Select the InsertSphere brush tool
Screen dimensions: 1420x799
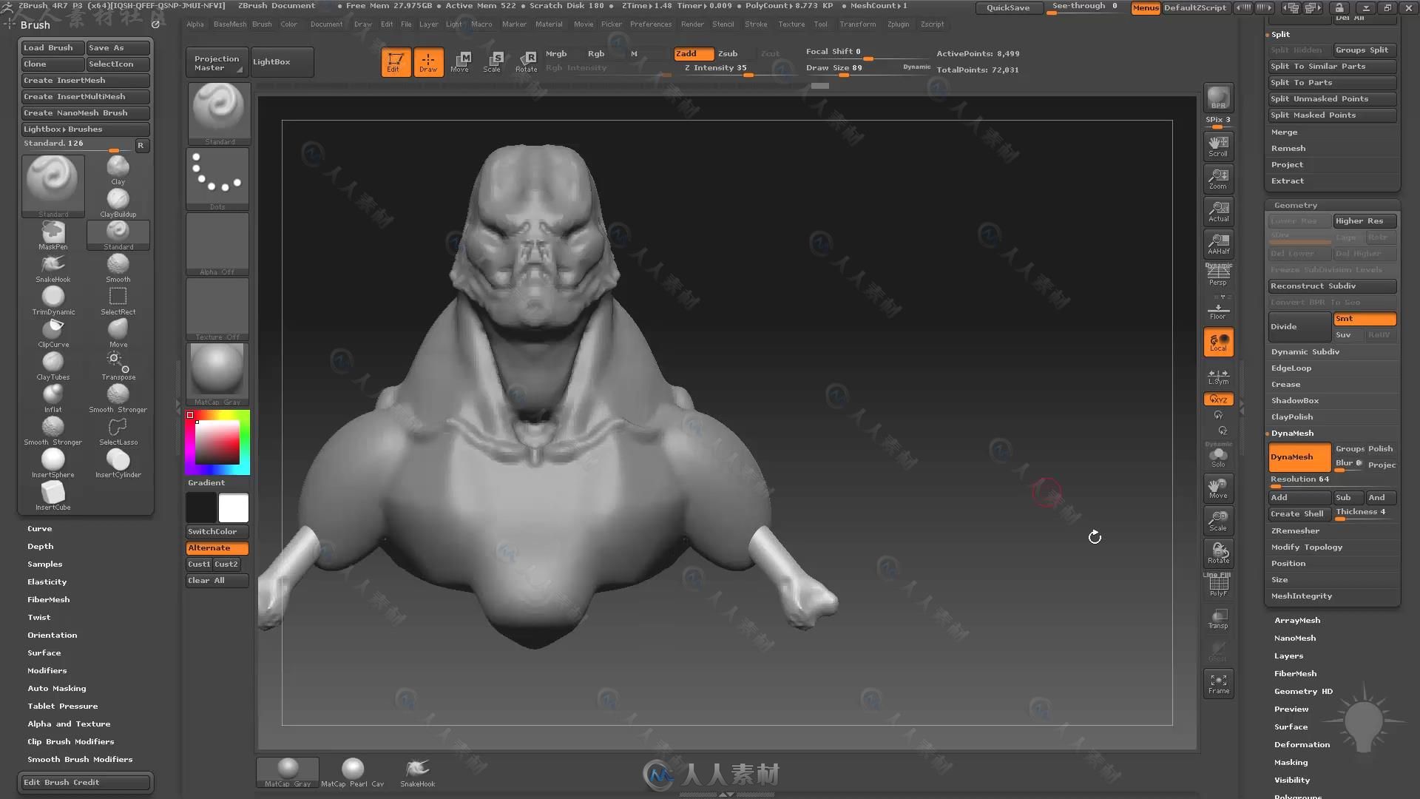pos(53,459)
